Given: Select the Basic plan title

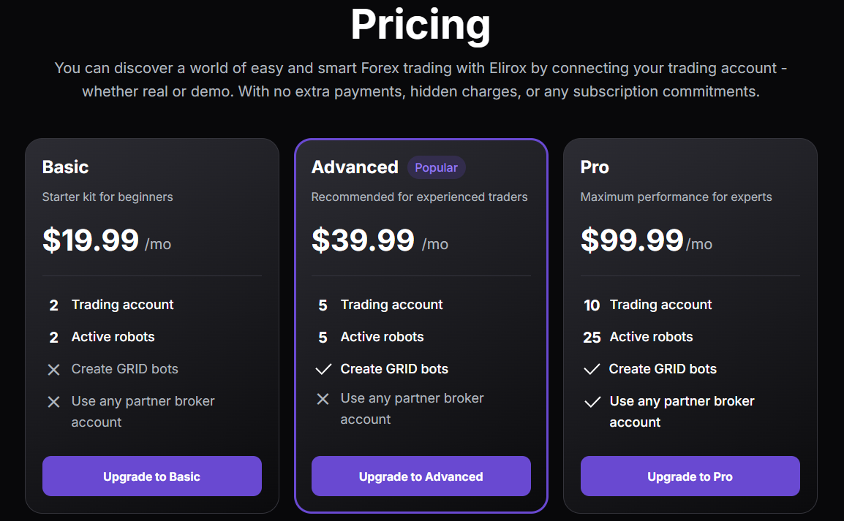Looking at the screenshot, I should click(65, 167).
